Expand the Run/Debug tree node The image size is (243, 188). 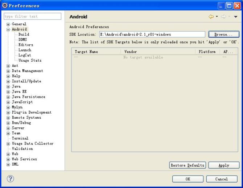(x=8, y=123)
